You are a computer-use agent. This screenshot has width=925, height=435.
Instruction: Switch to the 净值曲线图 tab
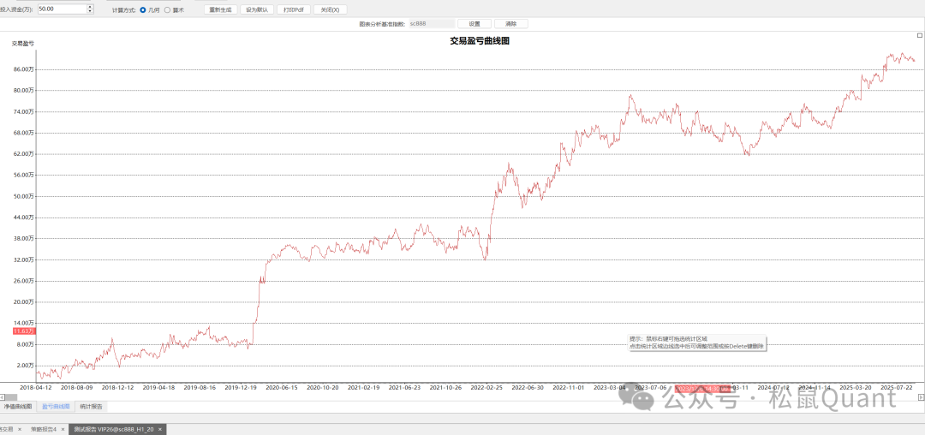18,407
